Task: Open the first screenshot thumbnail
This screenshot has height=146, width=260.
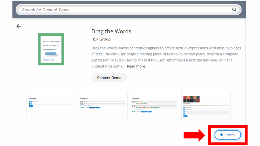Action: [51, 106]
